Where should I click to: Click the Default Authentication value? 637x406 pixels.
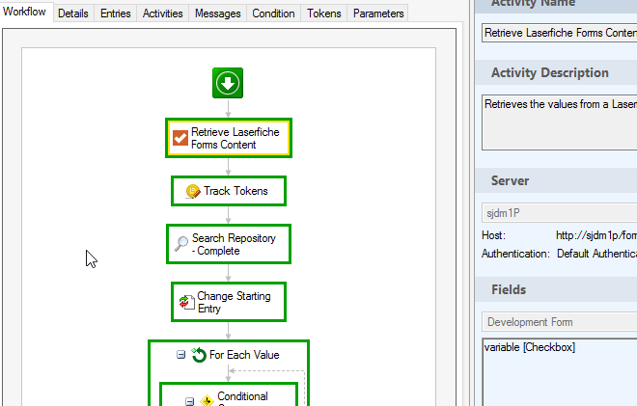(596, 254)
